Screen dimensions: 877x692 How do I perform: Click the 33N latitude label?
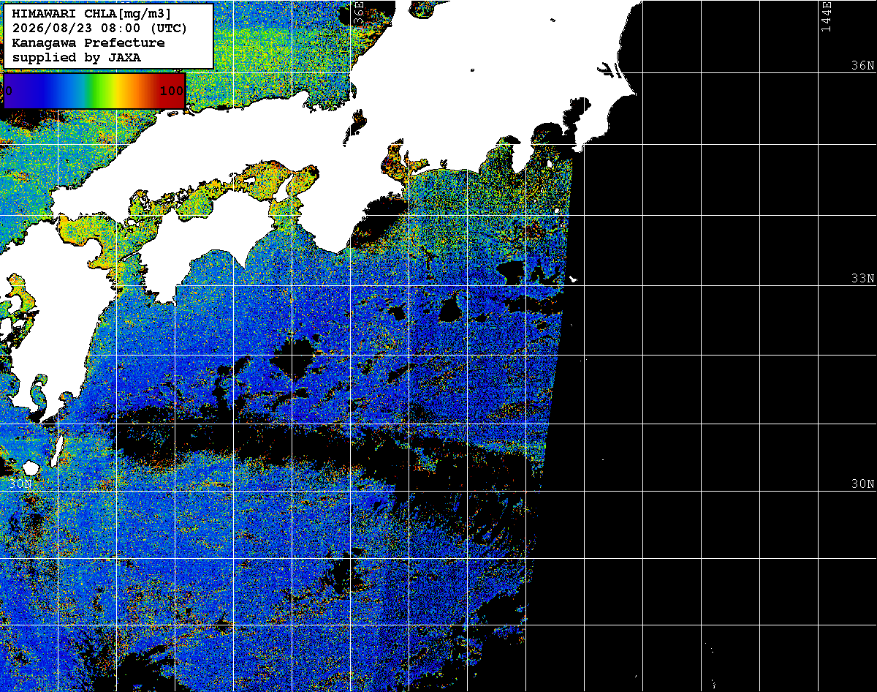pos(862,279)
